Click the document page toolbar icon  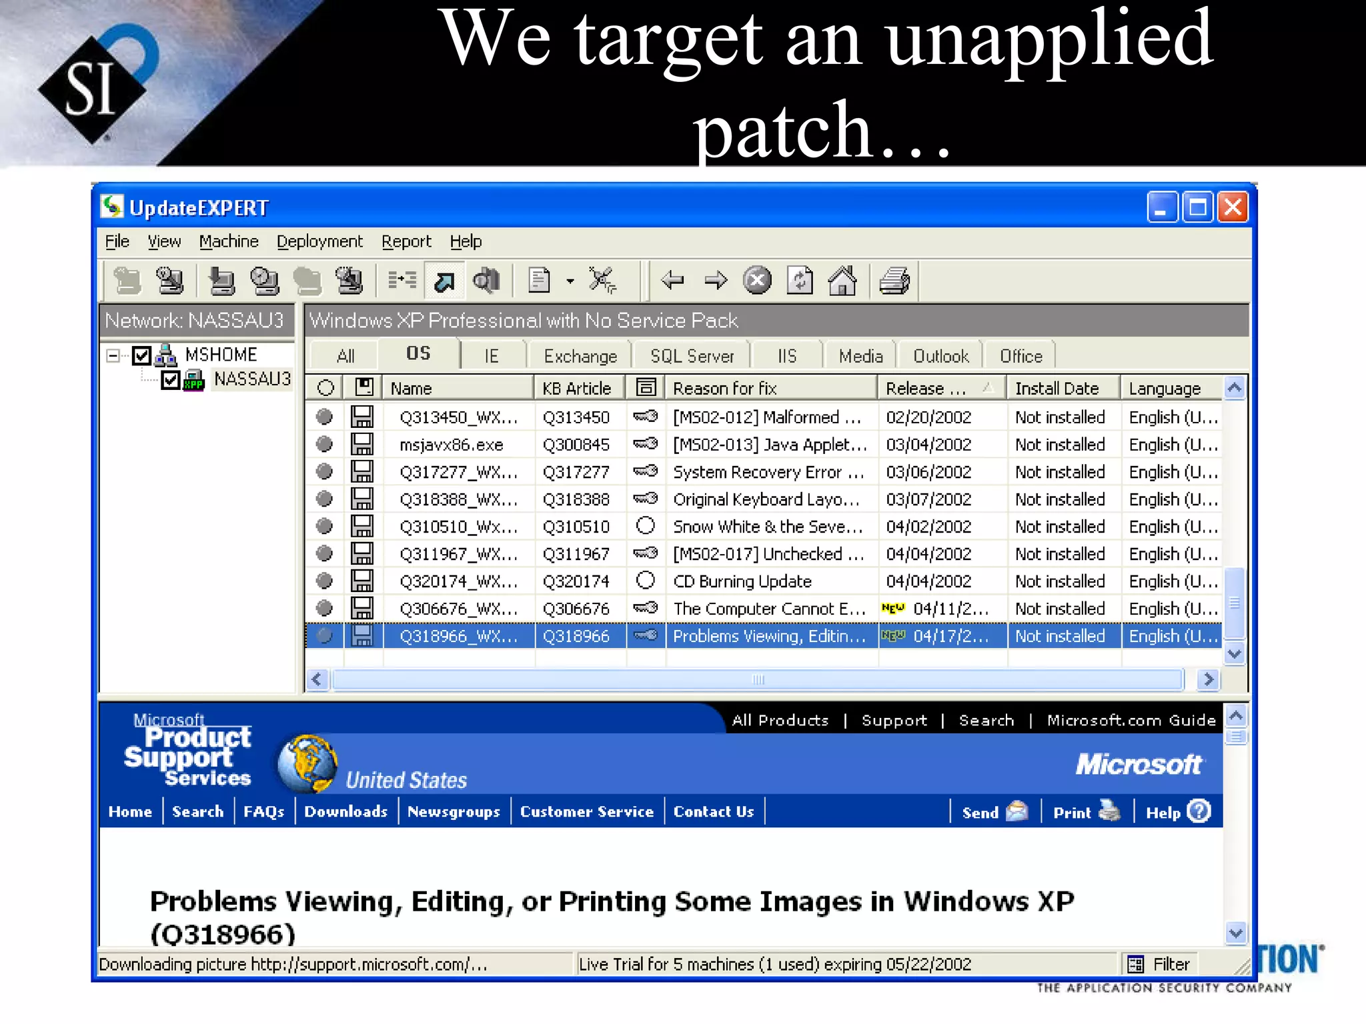[x=539, y=280]
